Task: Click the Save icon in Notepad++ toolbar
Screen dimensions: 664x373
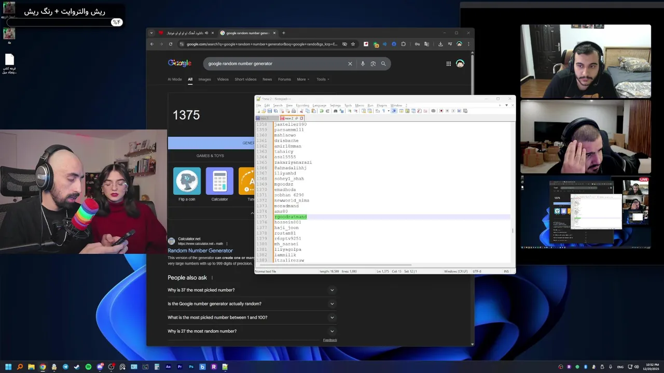Action: pos(270,111)
